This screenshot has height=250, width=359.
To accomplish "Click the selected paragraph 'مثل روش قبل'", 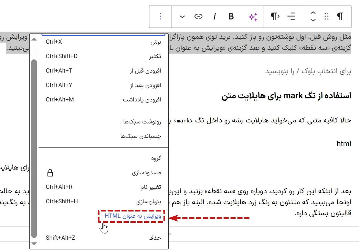I will point(260,42).
